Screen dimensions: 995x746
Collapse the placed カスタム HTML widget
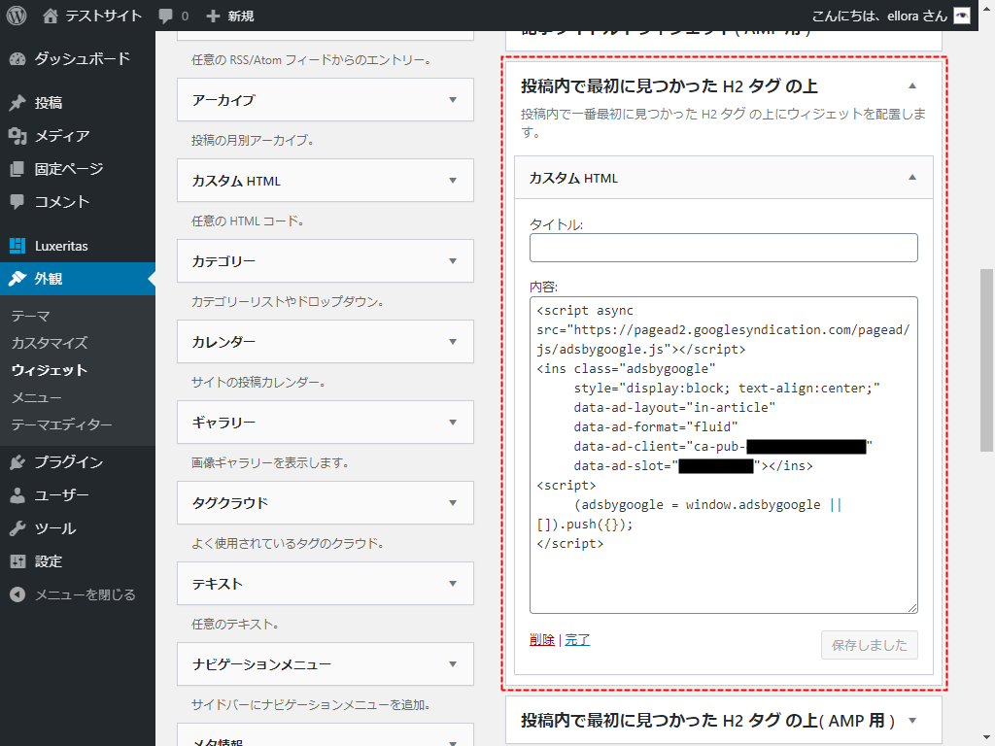[x=911, y=178]
